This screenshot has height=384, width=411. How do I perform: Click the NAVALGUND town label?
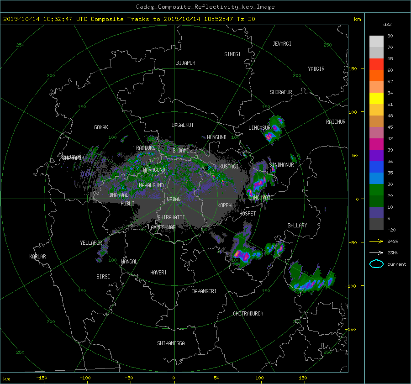tap(151, 185)
